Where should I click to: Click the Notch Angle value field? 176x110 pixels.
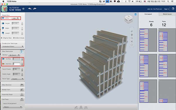pyautogui.click(x=16, y=74)
